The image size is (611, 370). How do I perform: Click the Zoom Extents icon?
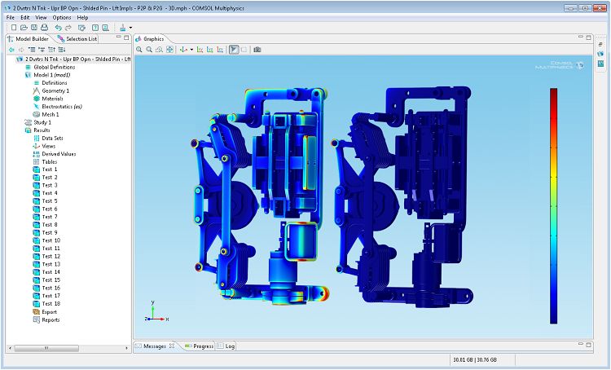(x=169, y=50)
